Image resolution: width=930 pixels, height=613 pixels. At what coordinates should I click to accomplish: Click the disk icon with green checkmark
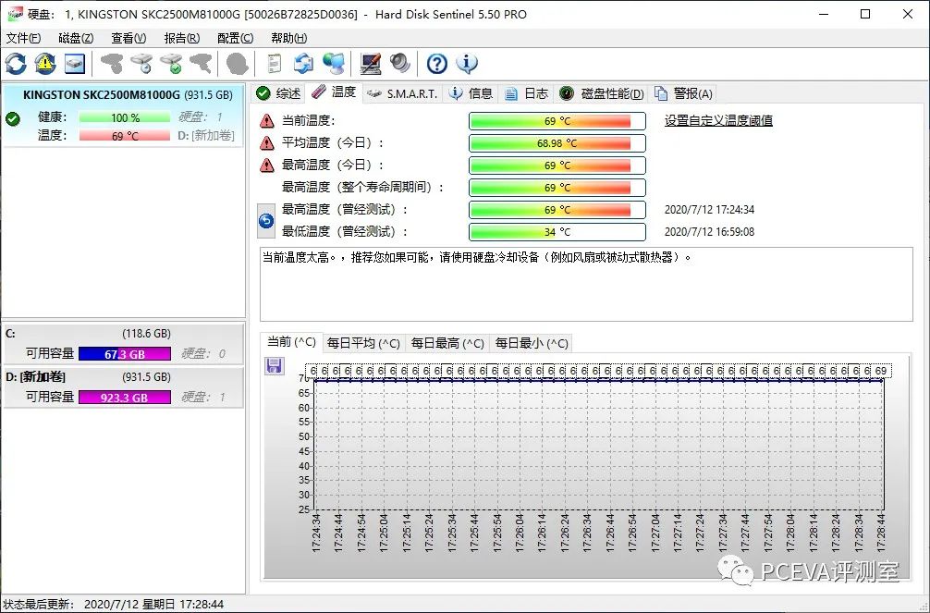[171, 64]
